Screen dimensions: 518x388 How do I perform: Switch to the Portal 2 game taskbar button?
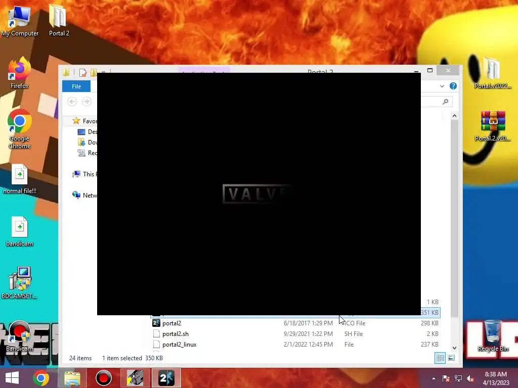[166, 378]
